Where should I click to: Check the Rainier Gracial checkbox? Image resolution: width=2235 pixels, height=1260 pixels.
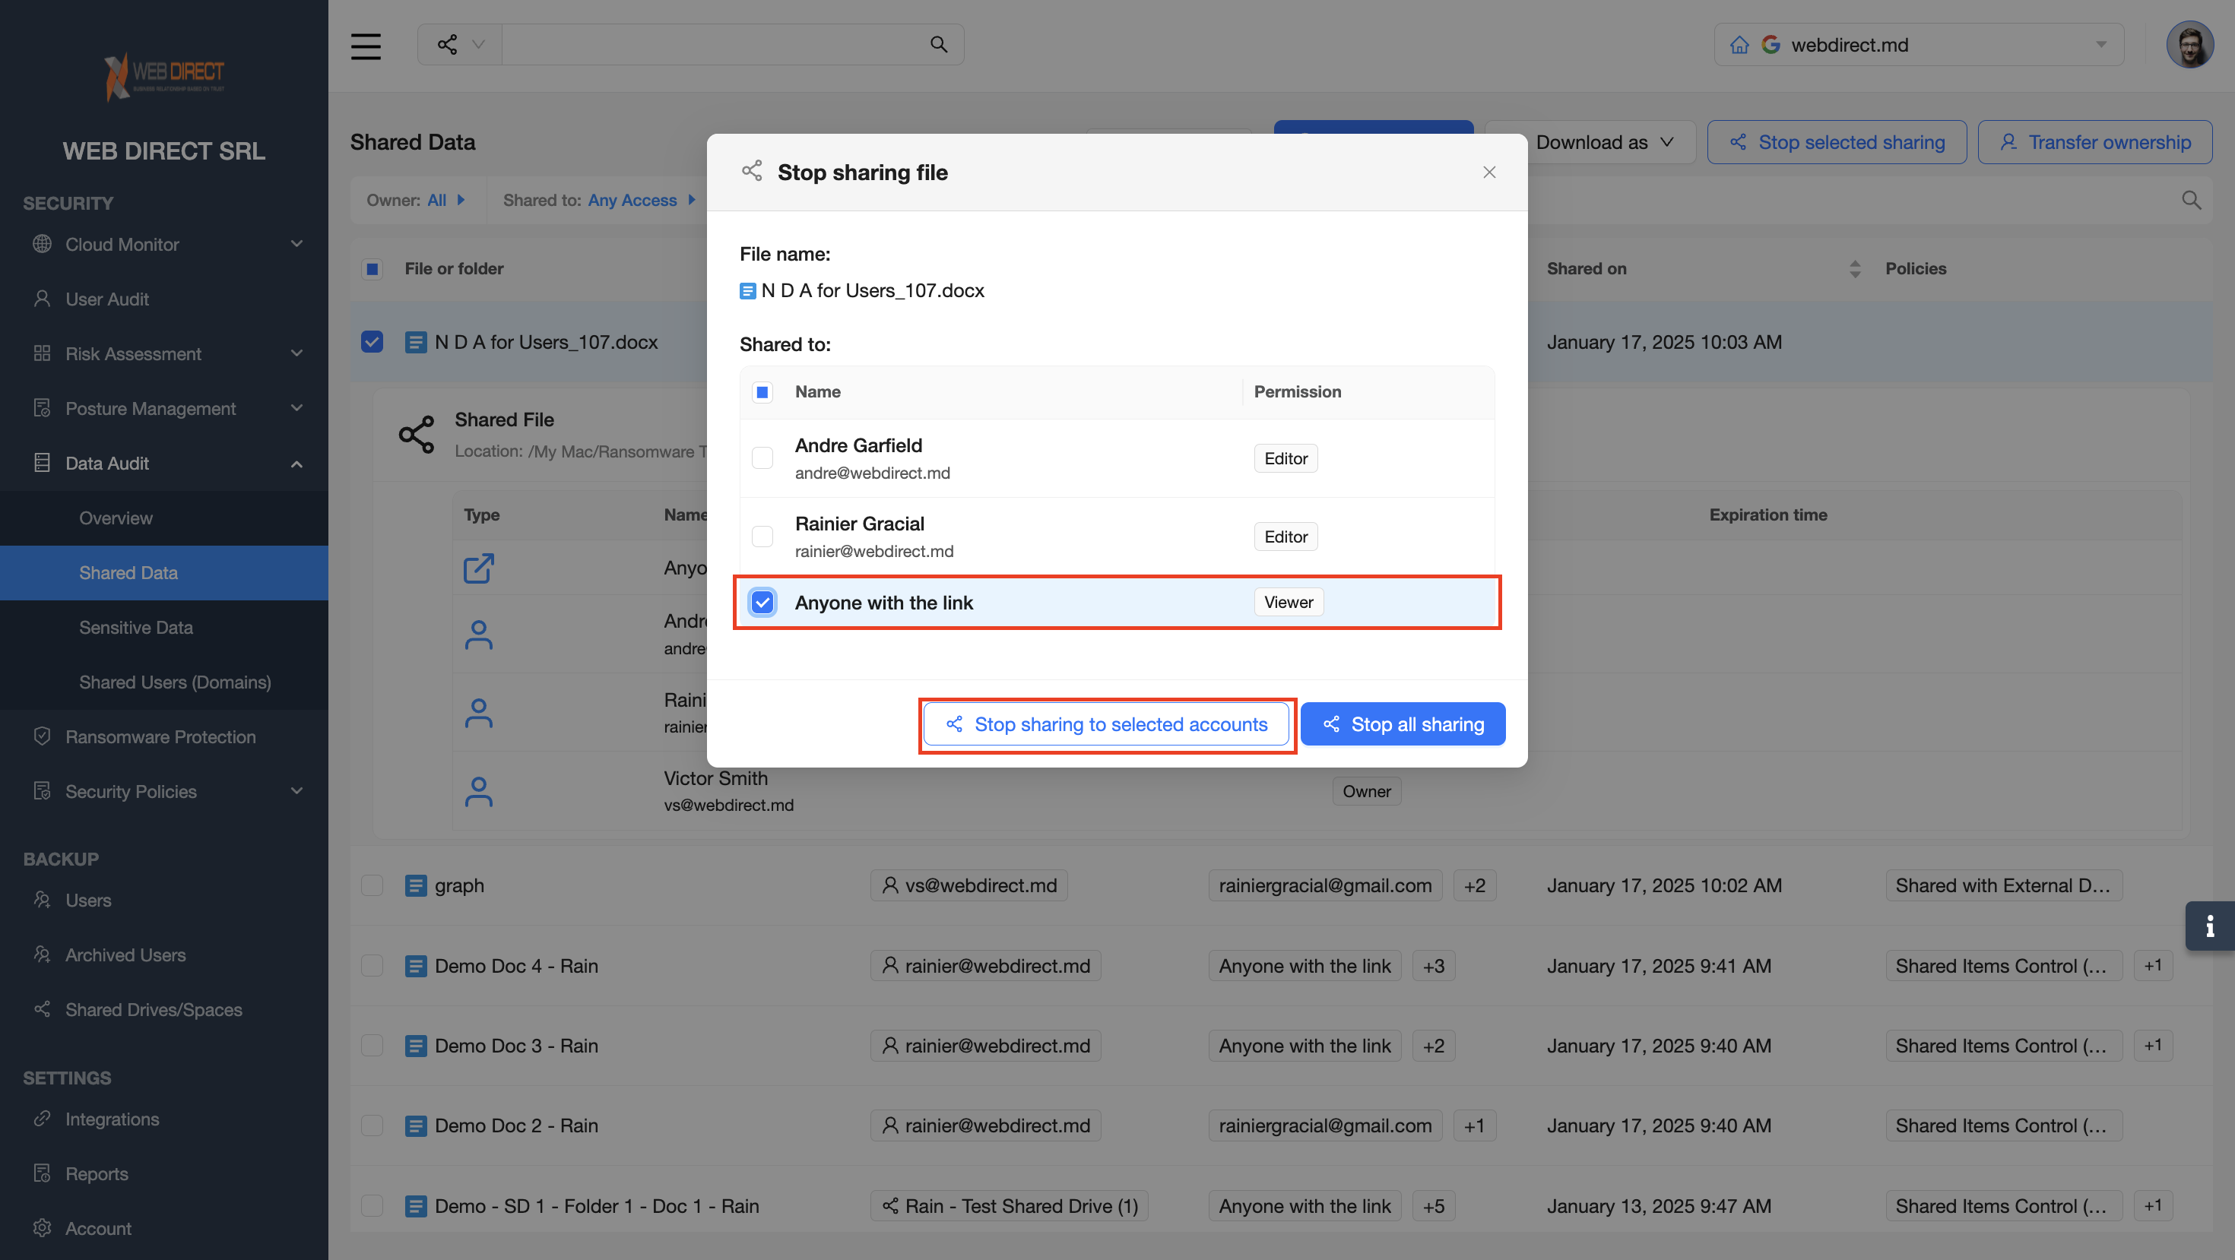[x=762, y=537]
